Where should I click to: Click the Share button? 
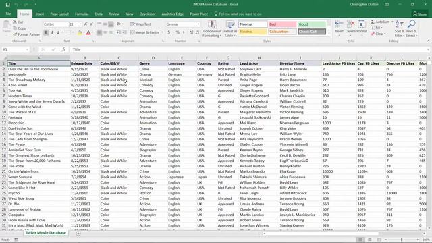[420, 13]
